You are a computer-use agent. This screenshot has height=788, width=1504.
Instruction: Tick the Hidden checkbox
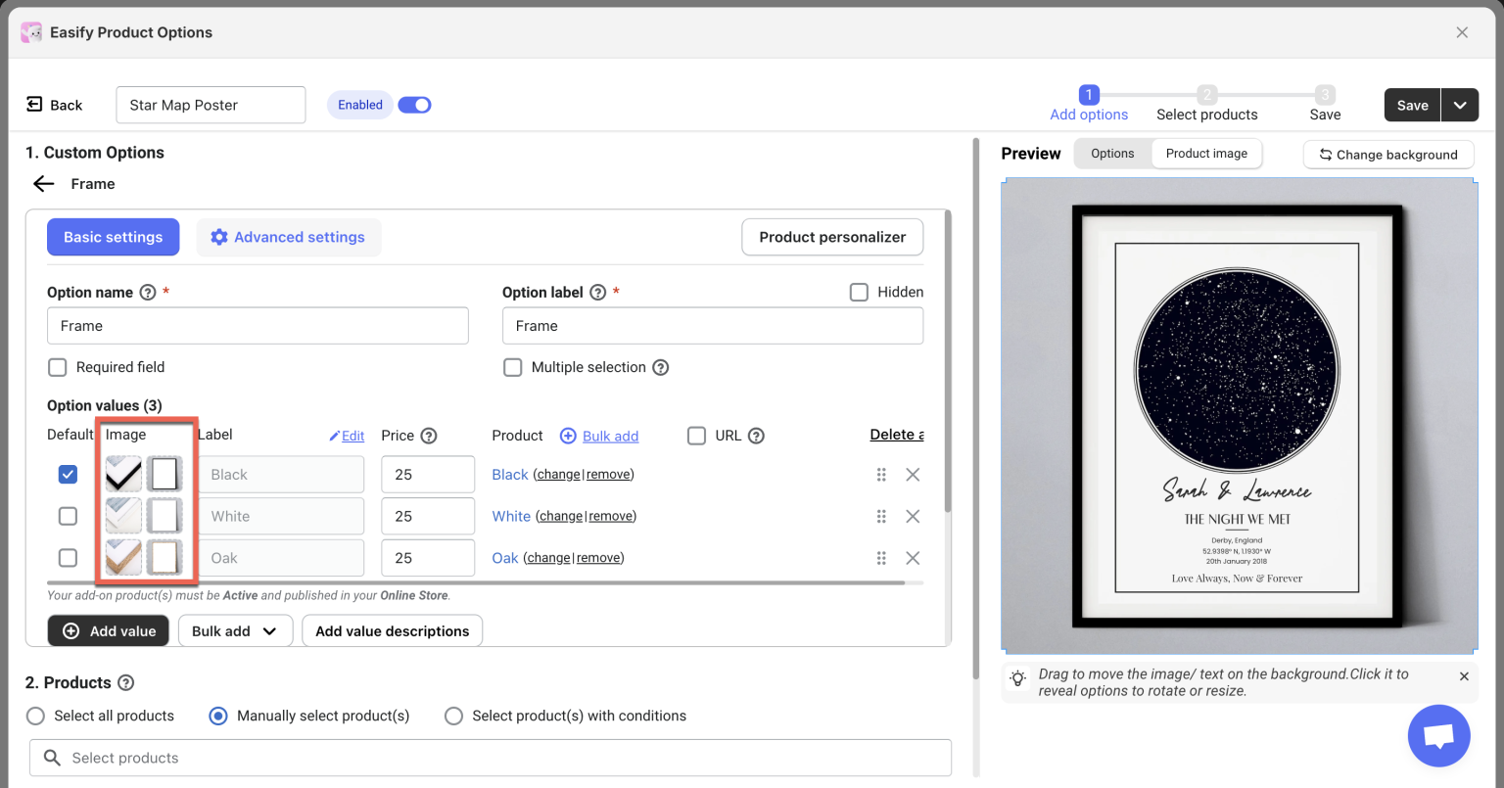(x=859, y=292)
